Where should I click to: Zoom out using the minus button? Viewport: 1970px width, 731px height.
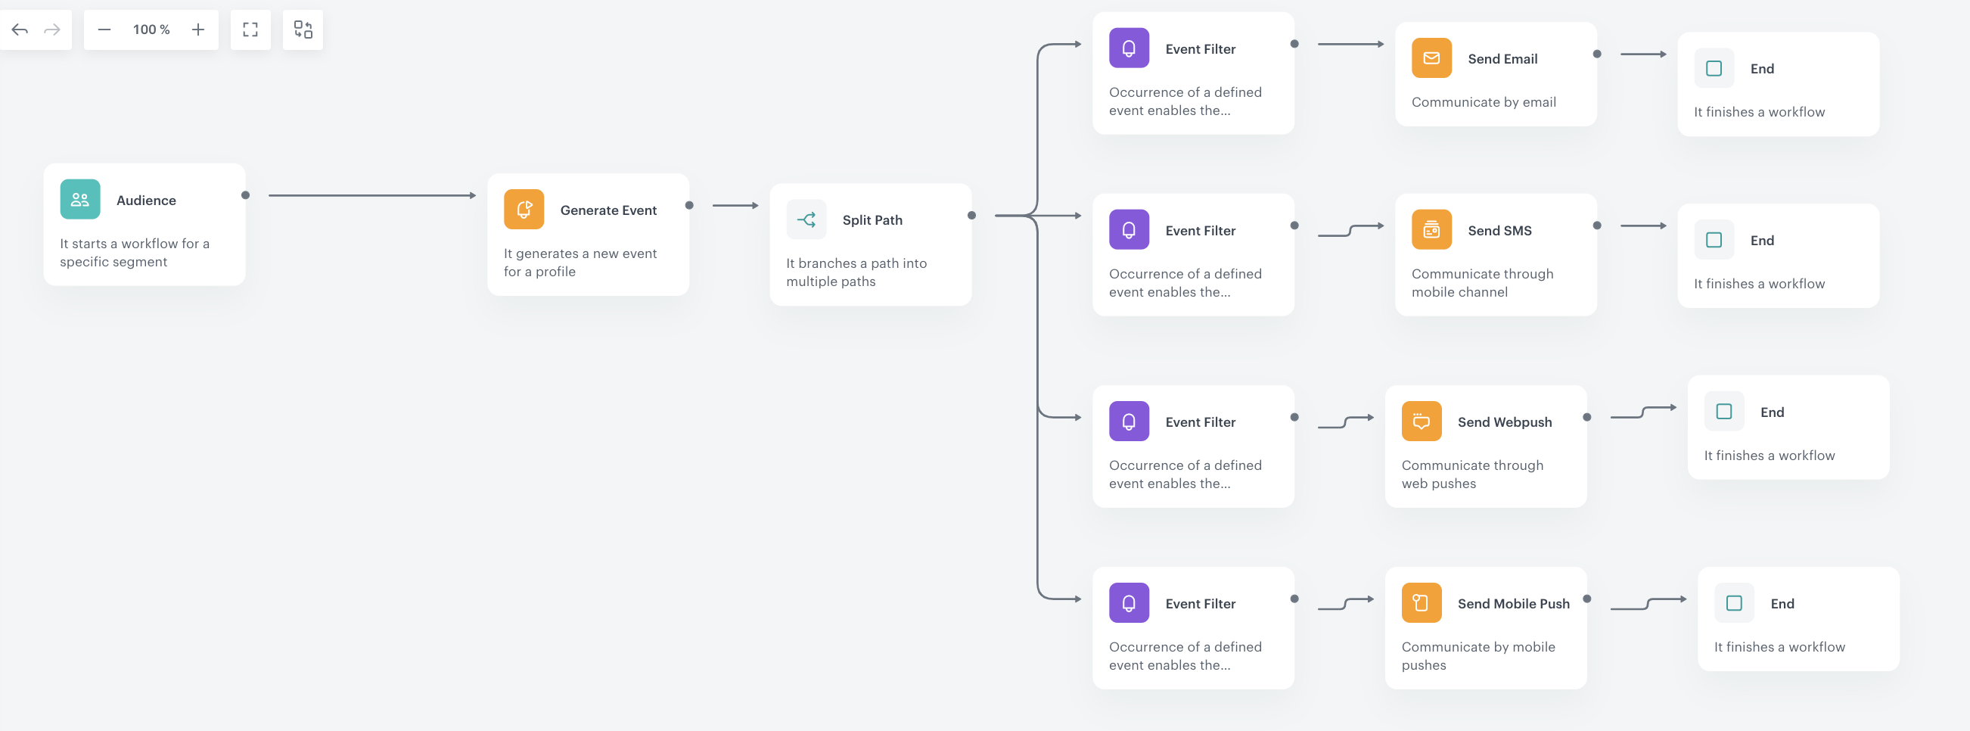(104, 29)
